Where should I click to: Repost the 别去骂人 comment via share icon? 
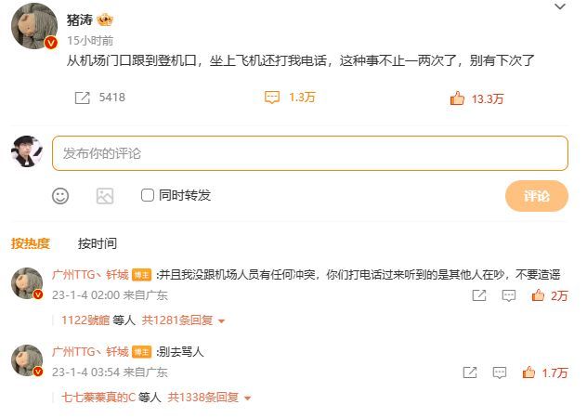470,372
